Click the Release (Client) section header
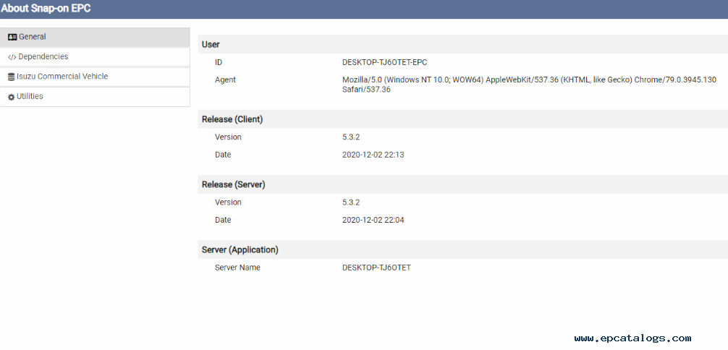Viewport: 728px width, 350px height. pos(463,119)
